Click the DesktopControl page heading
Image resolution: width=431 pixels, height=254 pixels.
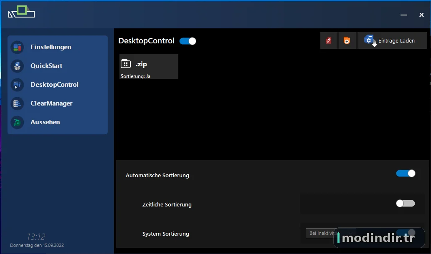(146, 41)
